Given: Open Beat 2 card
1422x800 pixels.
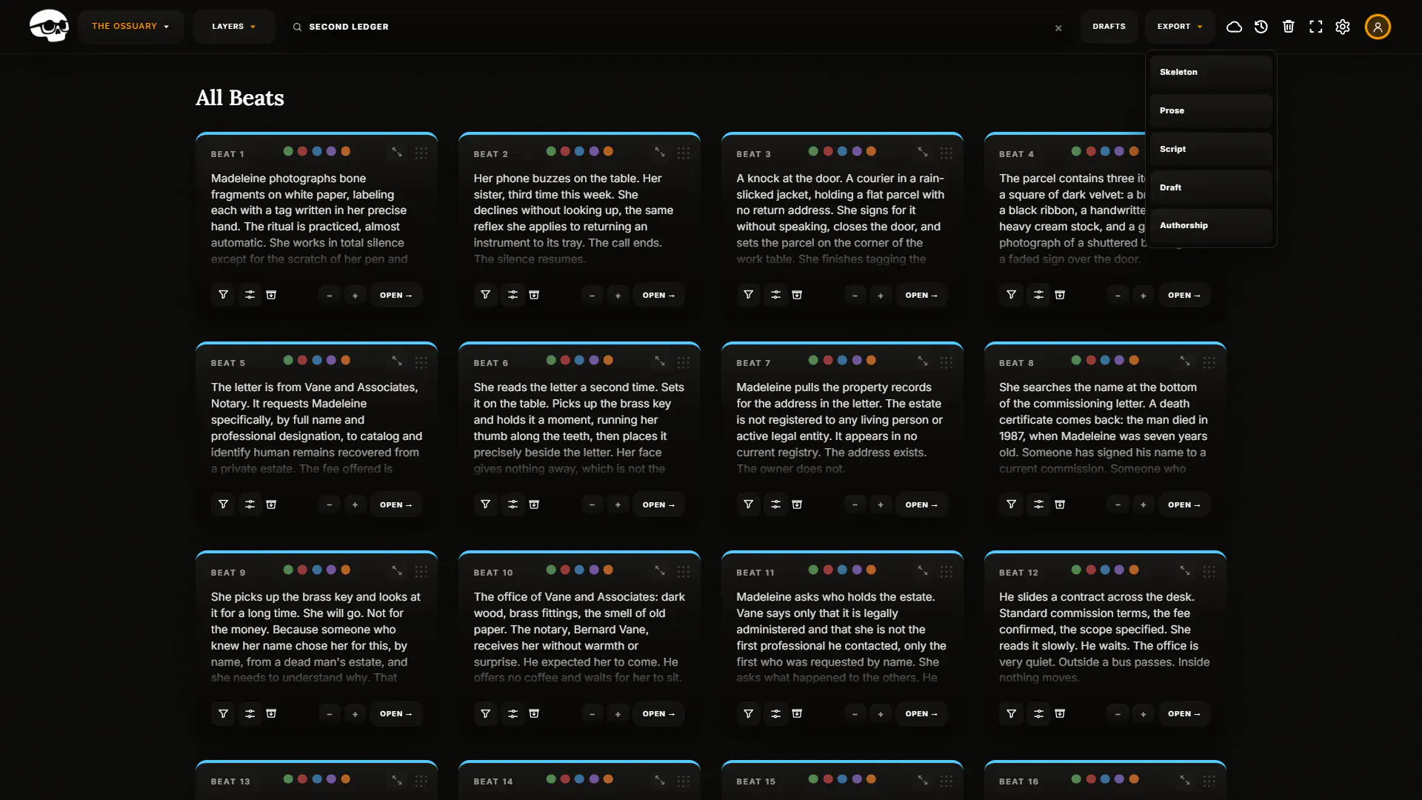Looking at the screenshot, I should (x=658, y=295).
